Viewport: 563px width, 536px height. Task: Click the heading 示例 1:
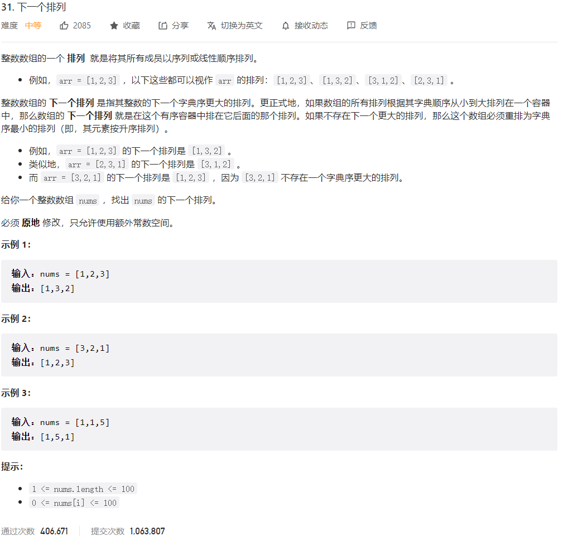click(16, 245)
